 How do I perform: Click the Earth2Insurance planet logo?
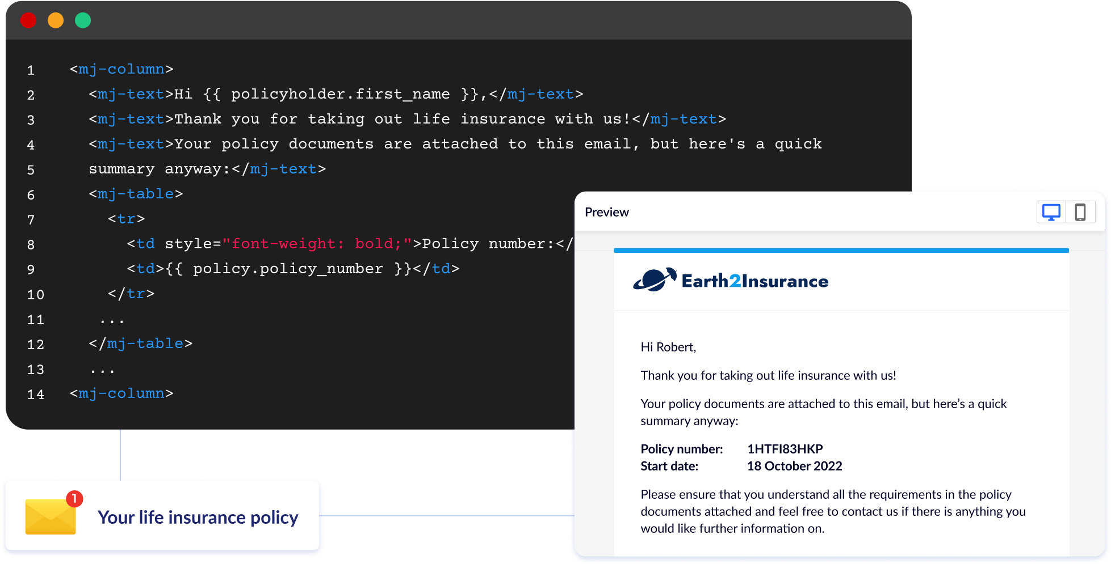coord(657,279)
